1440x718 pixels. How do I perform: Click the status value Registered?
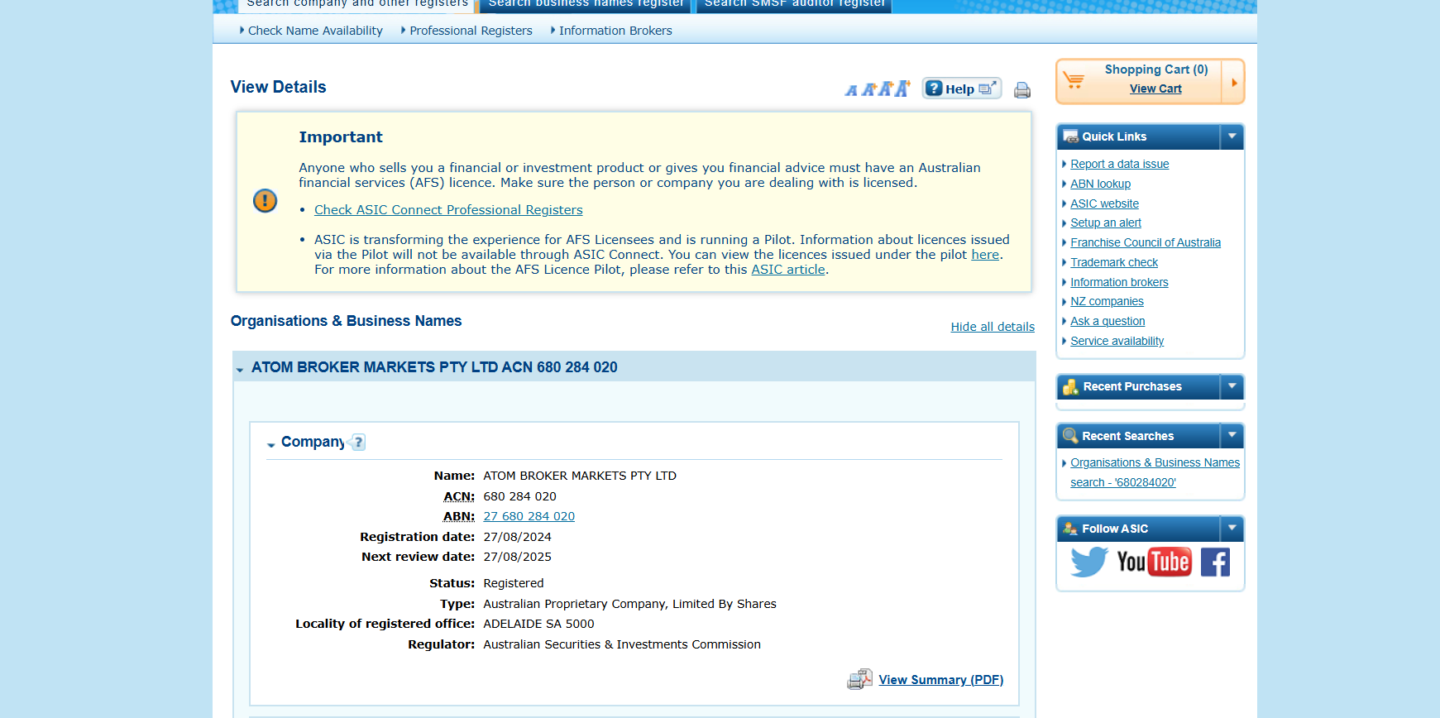(514, 583)
